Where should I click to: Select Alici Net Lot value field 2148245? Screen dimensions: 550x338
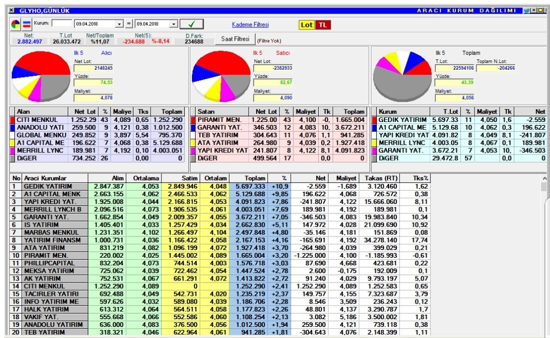(94, 68)
